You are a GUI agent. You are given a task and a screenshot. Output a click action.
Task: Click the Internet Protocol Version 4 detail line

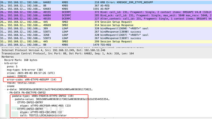coord(53,50)
